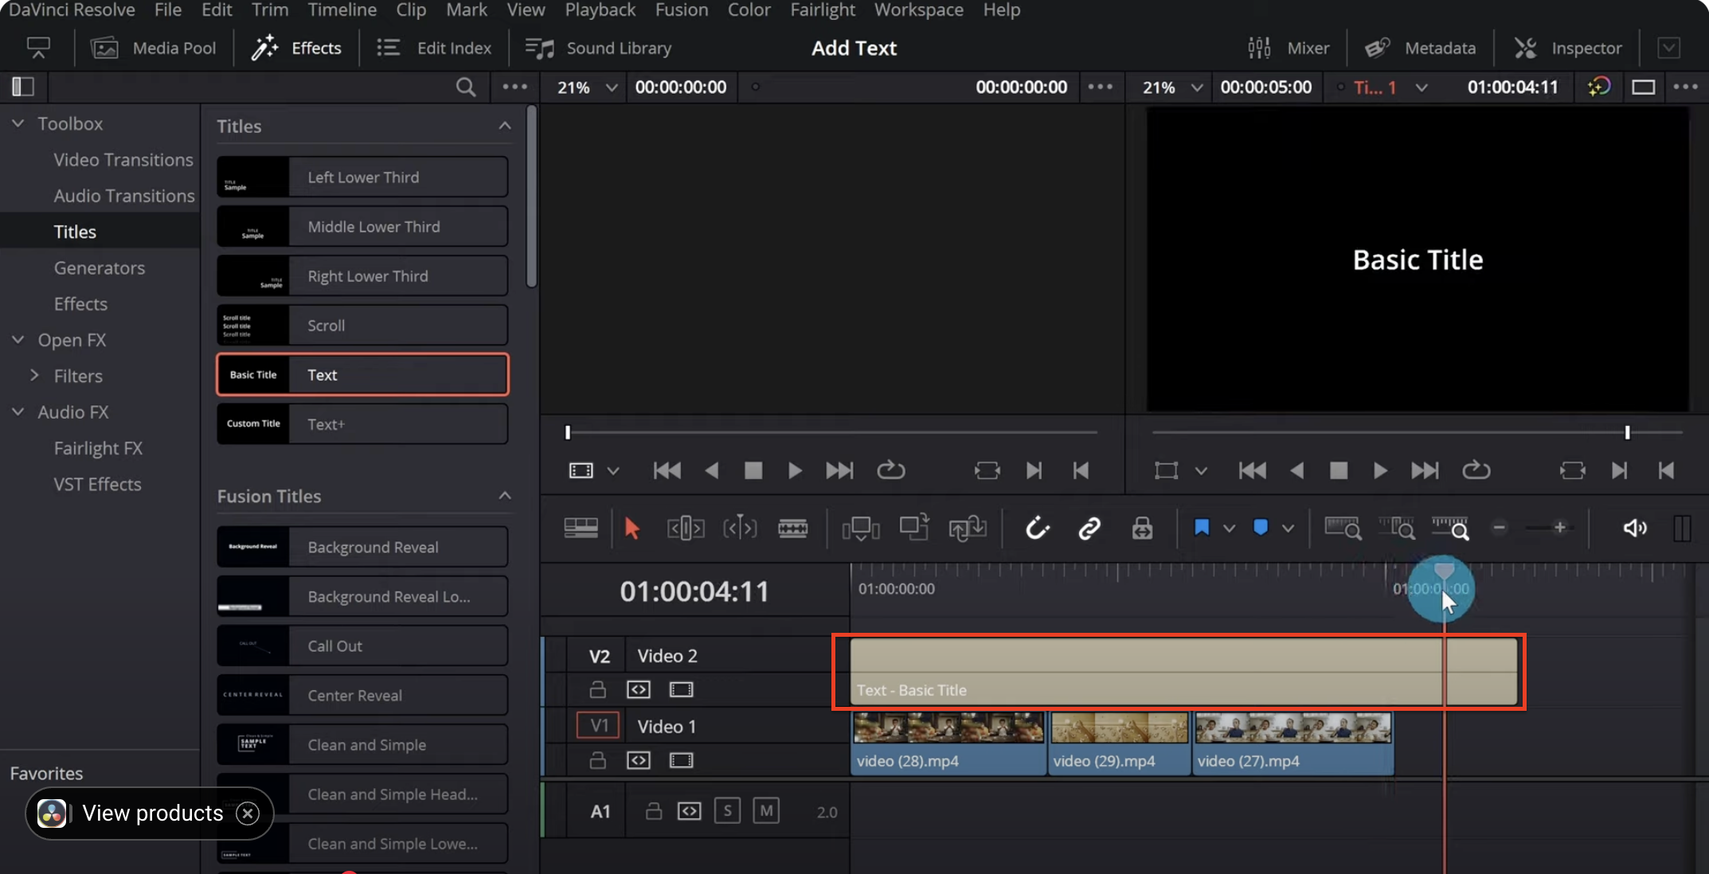
Task: Open the Sound Library panel
Action: 599,48
